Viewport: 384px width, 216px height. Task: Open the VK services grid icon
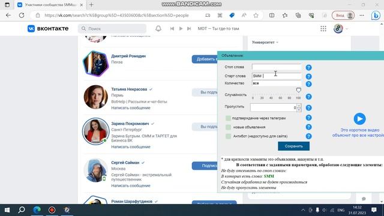coord(323,29)
